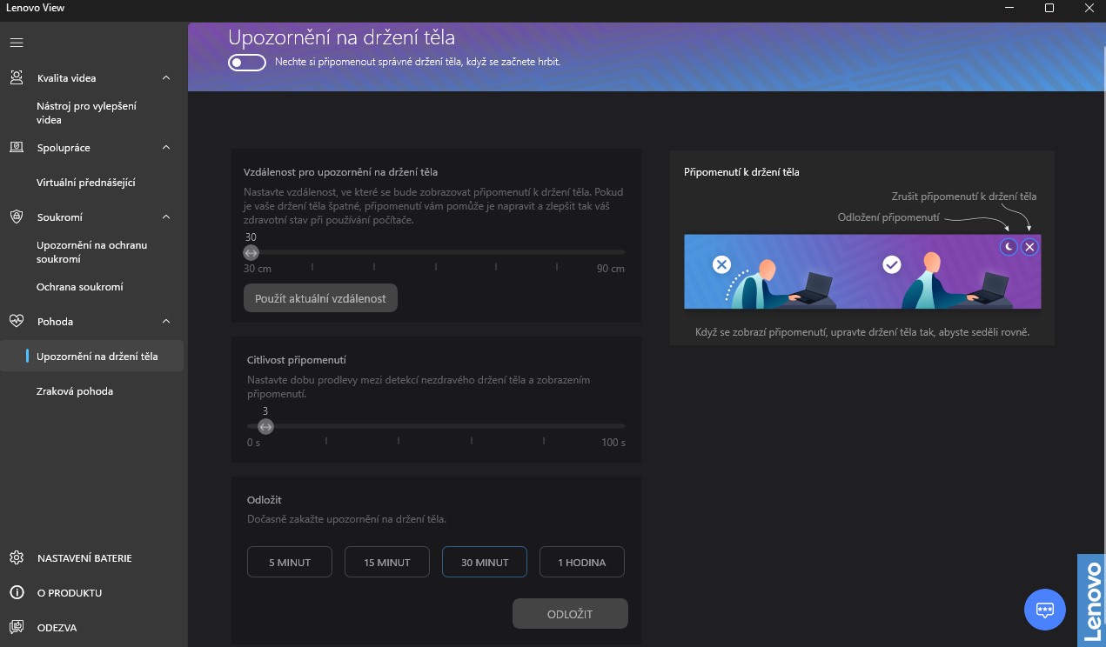Select the 1 HODINA snooze option
The width and height of the screenshot is (1106, 647).
click(582, 563)
